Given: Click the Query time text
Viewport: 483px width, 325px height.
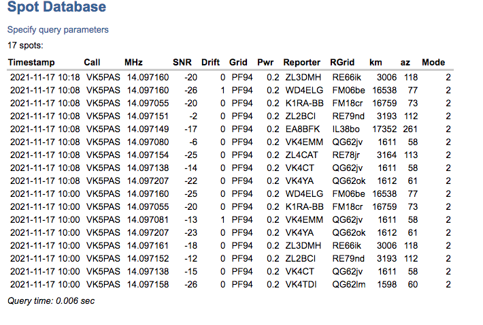Looking at the screenshot, I should pyautogui.click(x=50, y=300).
